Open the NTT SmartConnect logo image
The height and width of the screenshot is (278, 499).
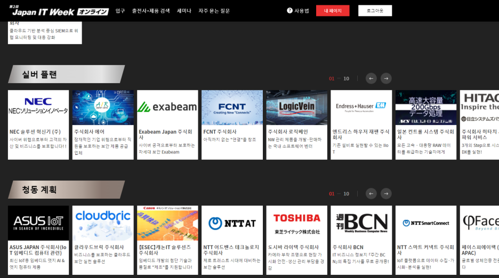point(426,223)
